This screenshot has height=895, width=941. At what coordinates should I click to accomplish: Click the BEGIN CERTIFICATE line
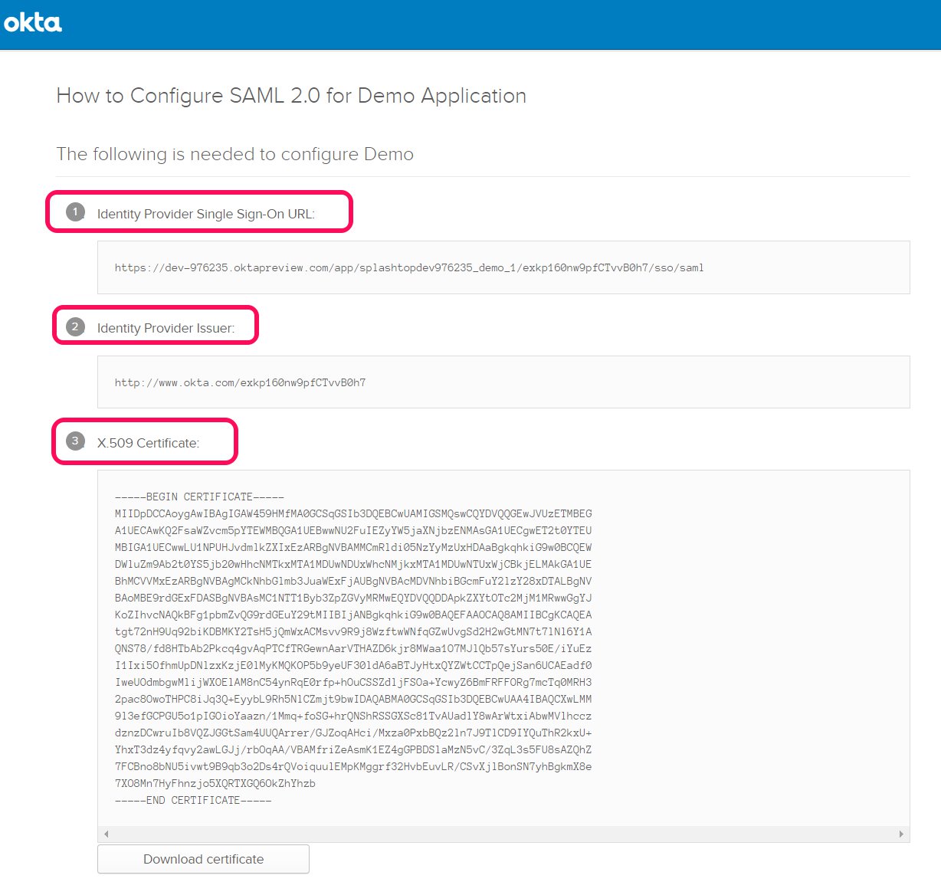click(199, 497)
